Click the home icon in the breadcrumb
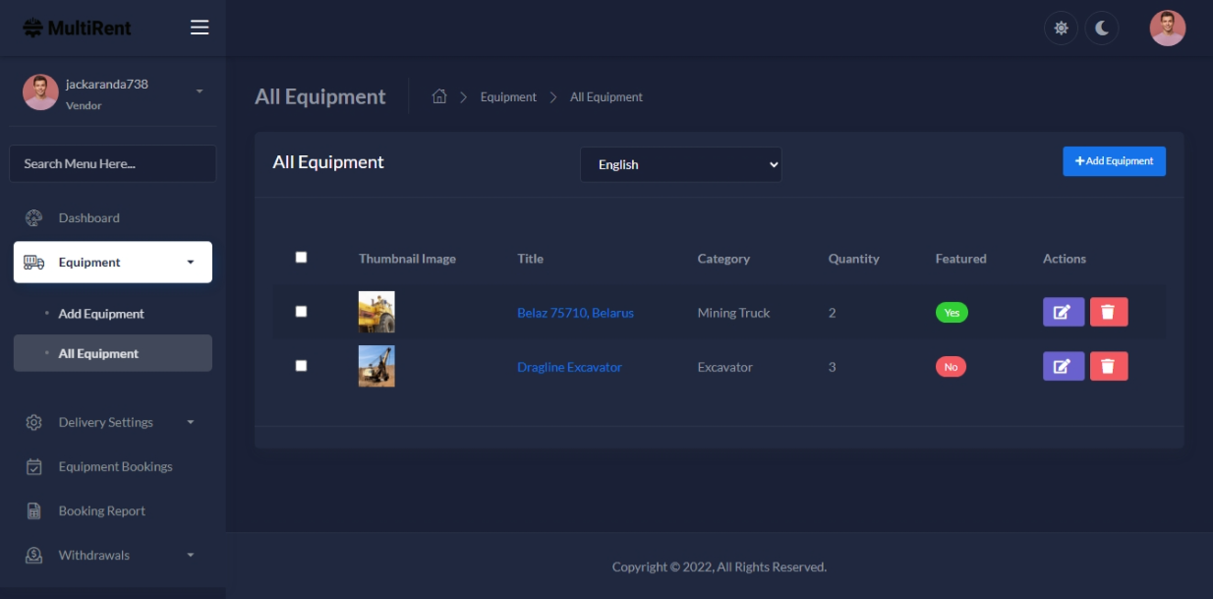The height and width of the screenshot is (599, 1213). 439,96
